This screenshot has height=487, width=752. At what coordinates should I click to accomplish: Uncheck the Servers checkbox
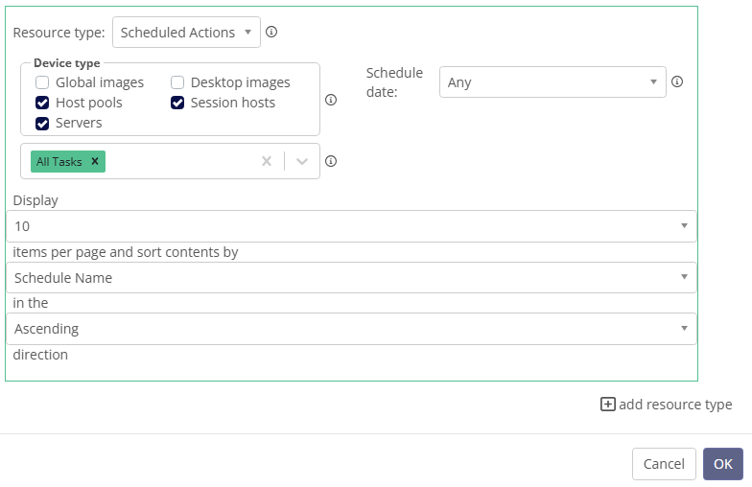pos(42,123)
